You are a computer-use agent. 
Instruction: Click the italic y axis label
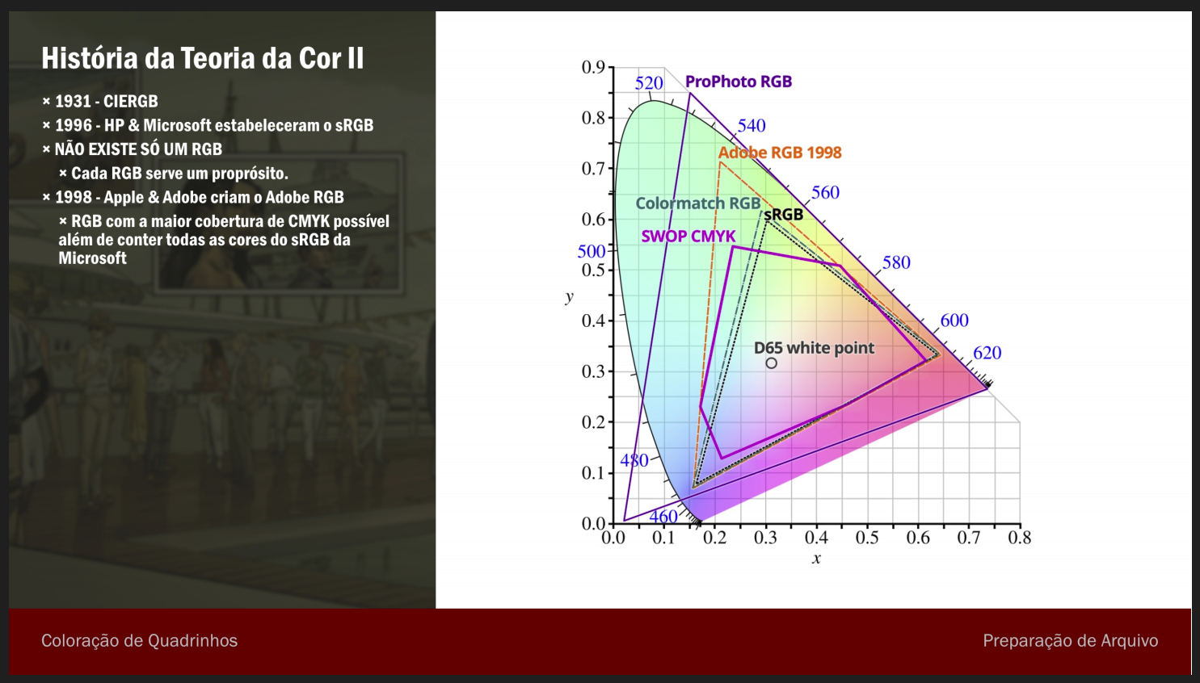click(569, 296)
